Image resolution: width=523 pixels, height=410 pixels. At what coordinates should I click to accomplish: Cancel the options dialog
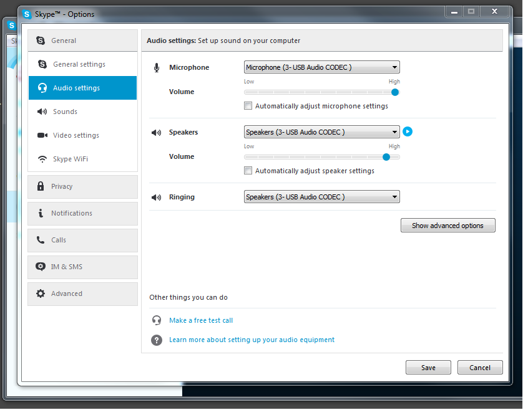(480, 368)
